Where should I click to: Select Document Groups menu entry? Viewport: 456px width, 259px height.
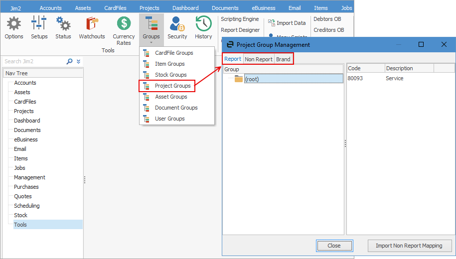pos(176,108)
